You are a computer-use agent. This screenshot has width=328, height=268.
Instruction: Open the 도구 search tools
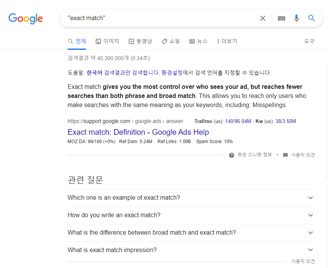309,41
